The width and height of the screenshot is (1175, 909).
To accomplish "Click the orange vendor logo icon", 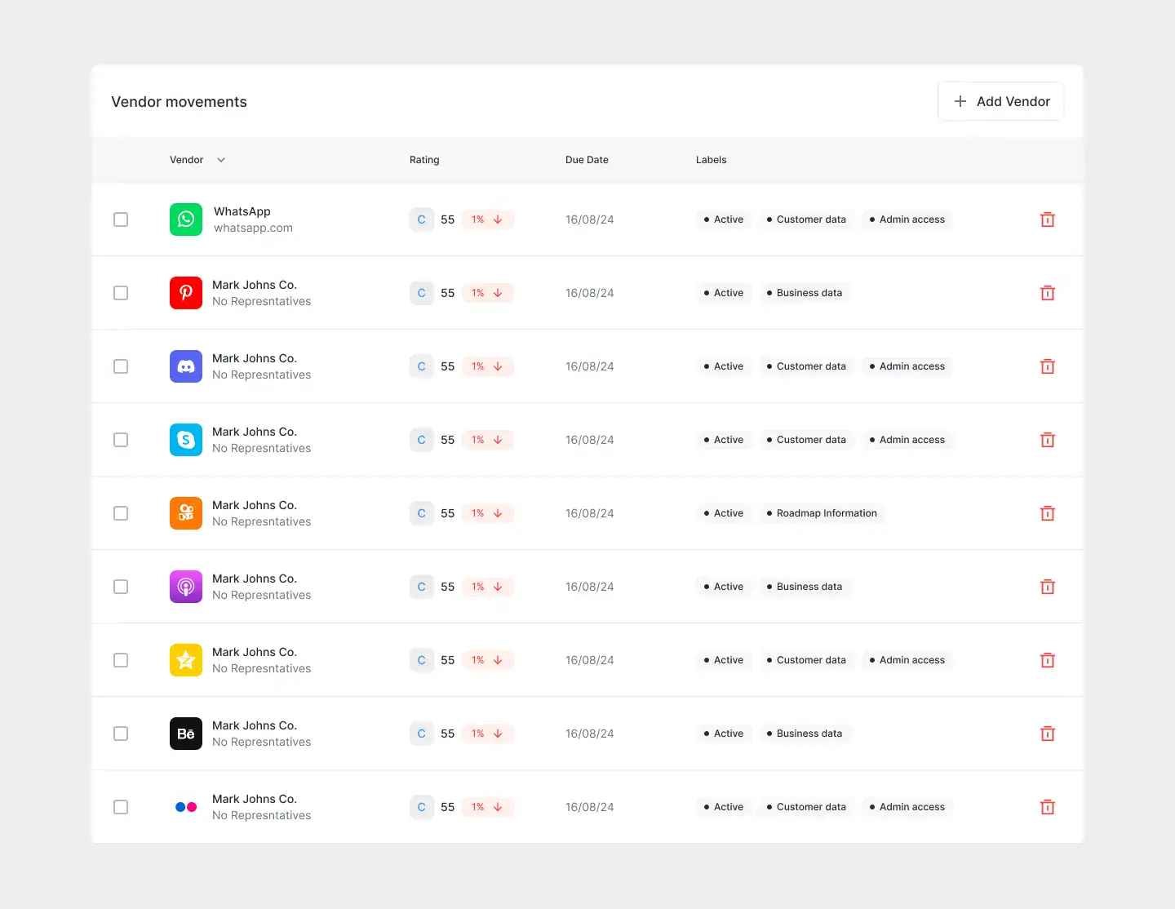I will pyautogui.click(x=186, y=513).
